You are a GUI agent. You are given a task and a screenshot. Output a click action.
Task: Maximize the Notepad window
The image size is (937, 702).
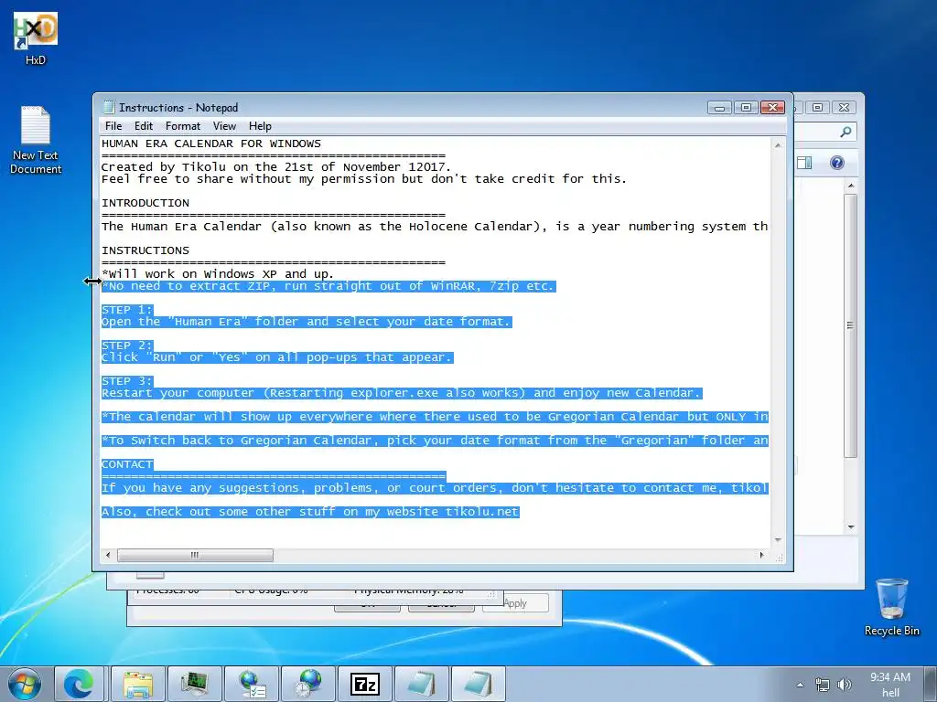click(746, 108)
